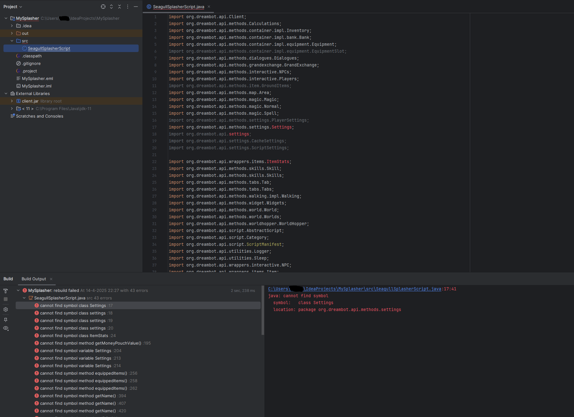Image resolution: width=574 pixels, height=417 pixels.
Task: Select error 'class ItemStats :24'
Action: [75, 335]
